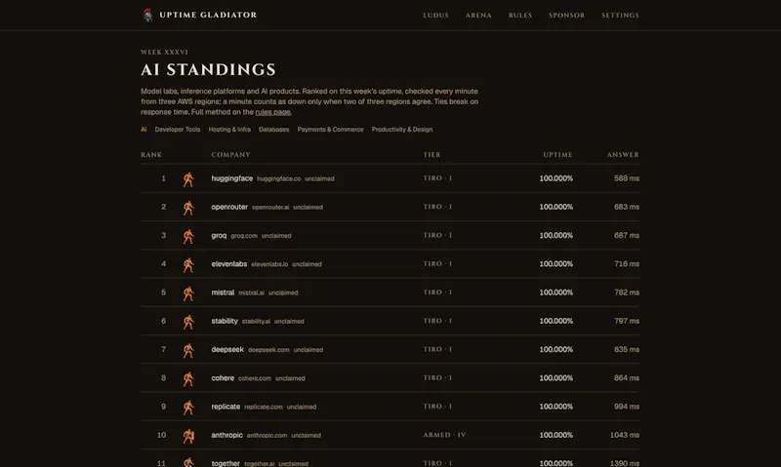Click the armed gladiator icon in anthropic row
The width and height of the screenshot is (781, 467).
tap(188, 436)
